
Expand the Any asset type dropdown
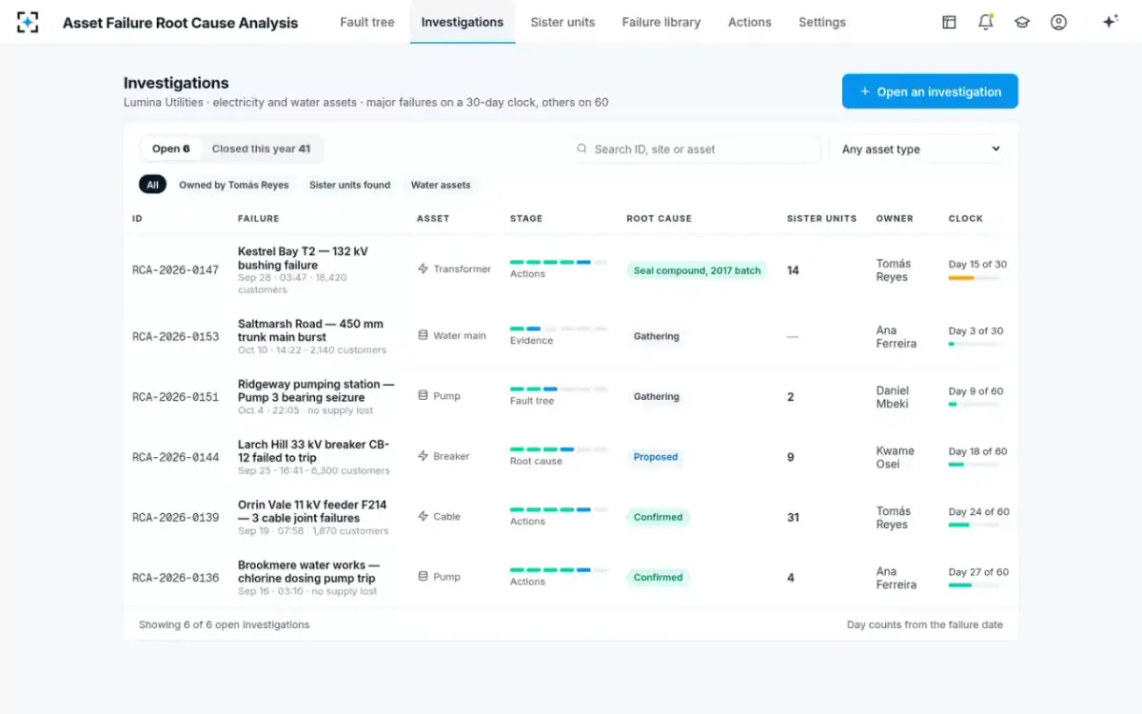click(x=920, y=149)
